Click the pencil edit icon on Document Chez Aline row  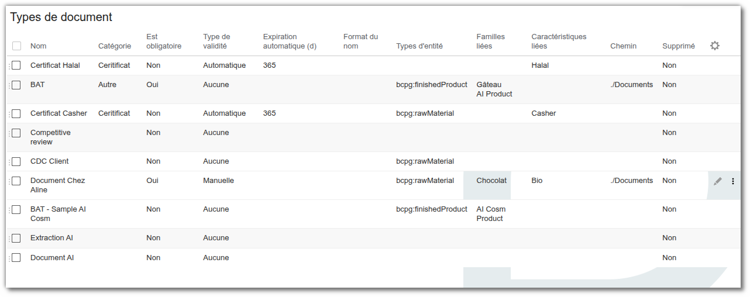coord(718,181)
